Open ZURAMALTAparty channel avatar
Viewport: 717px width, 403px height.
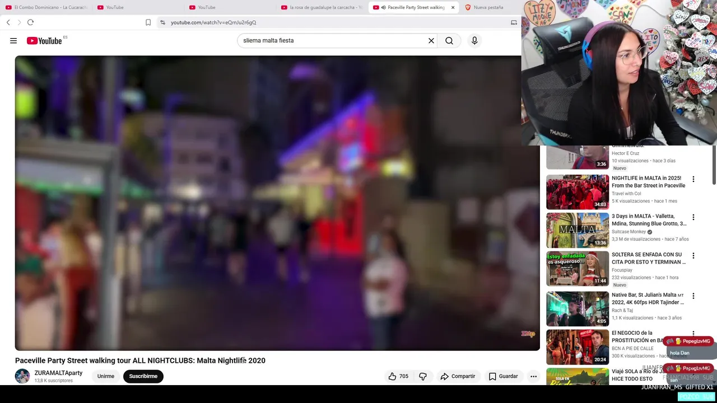(22, 376)
